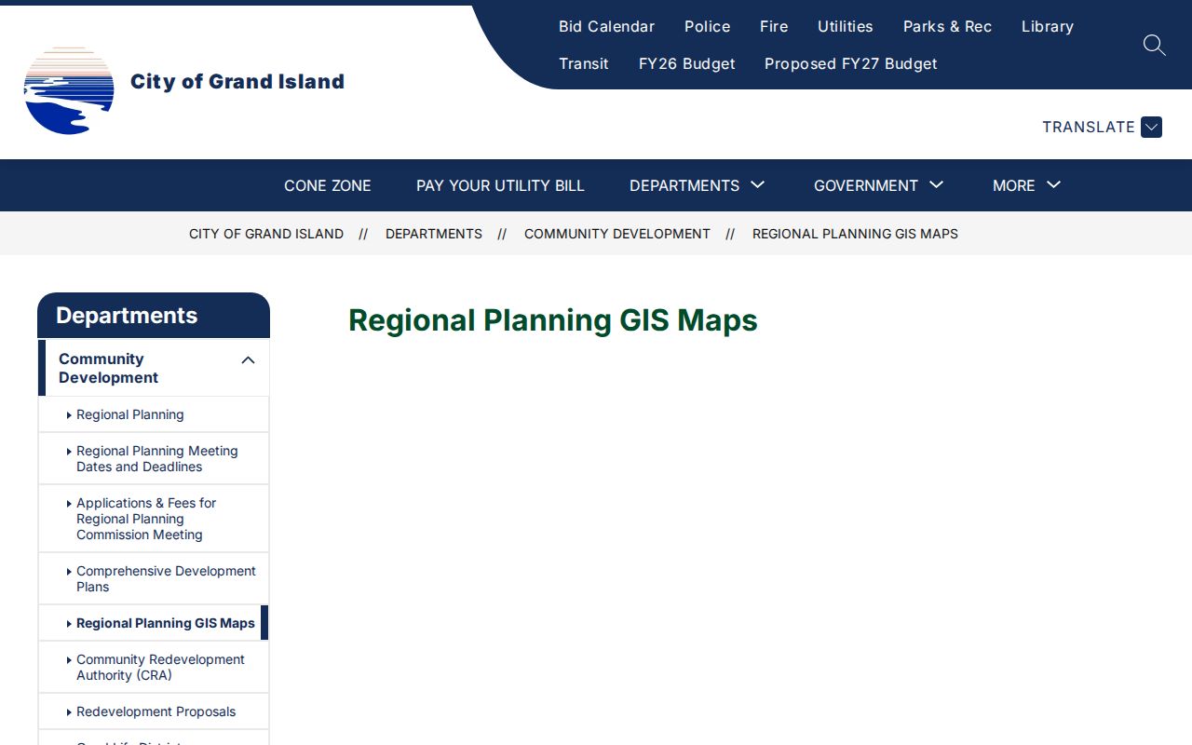Open Redevelopment Proposals in the sidebar
The image size is (1192, 745).
click(x=156, y=711)
